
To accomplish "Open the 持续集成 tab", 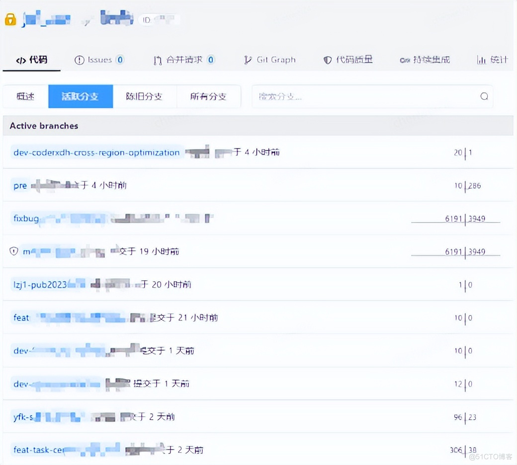I will [x=425, y=60].
